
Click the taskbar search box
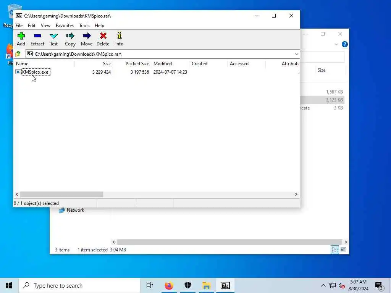pyautogui.click(x=79, y=285)
